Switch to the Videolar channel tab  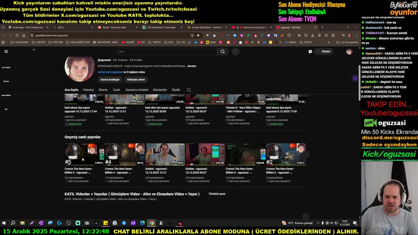[88, 90]
